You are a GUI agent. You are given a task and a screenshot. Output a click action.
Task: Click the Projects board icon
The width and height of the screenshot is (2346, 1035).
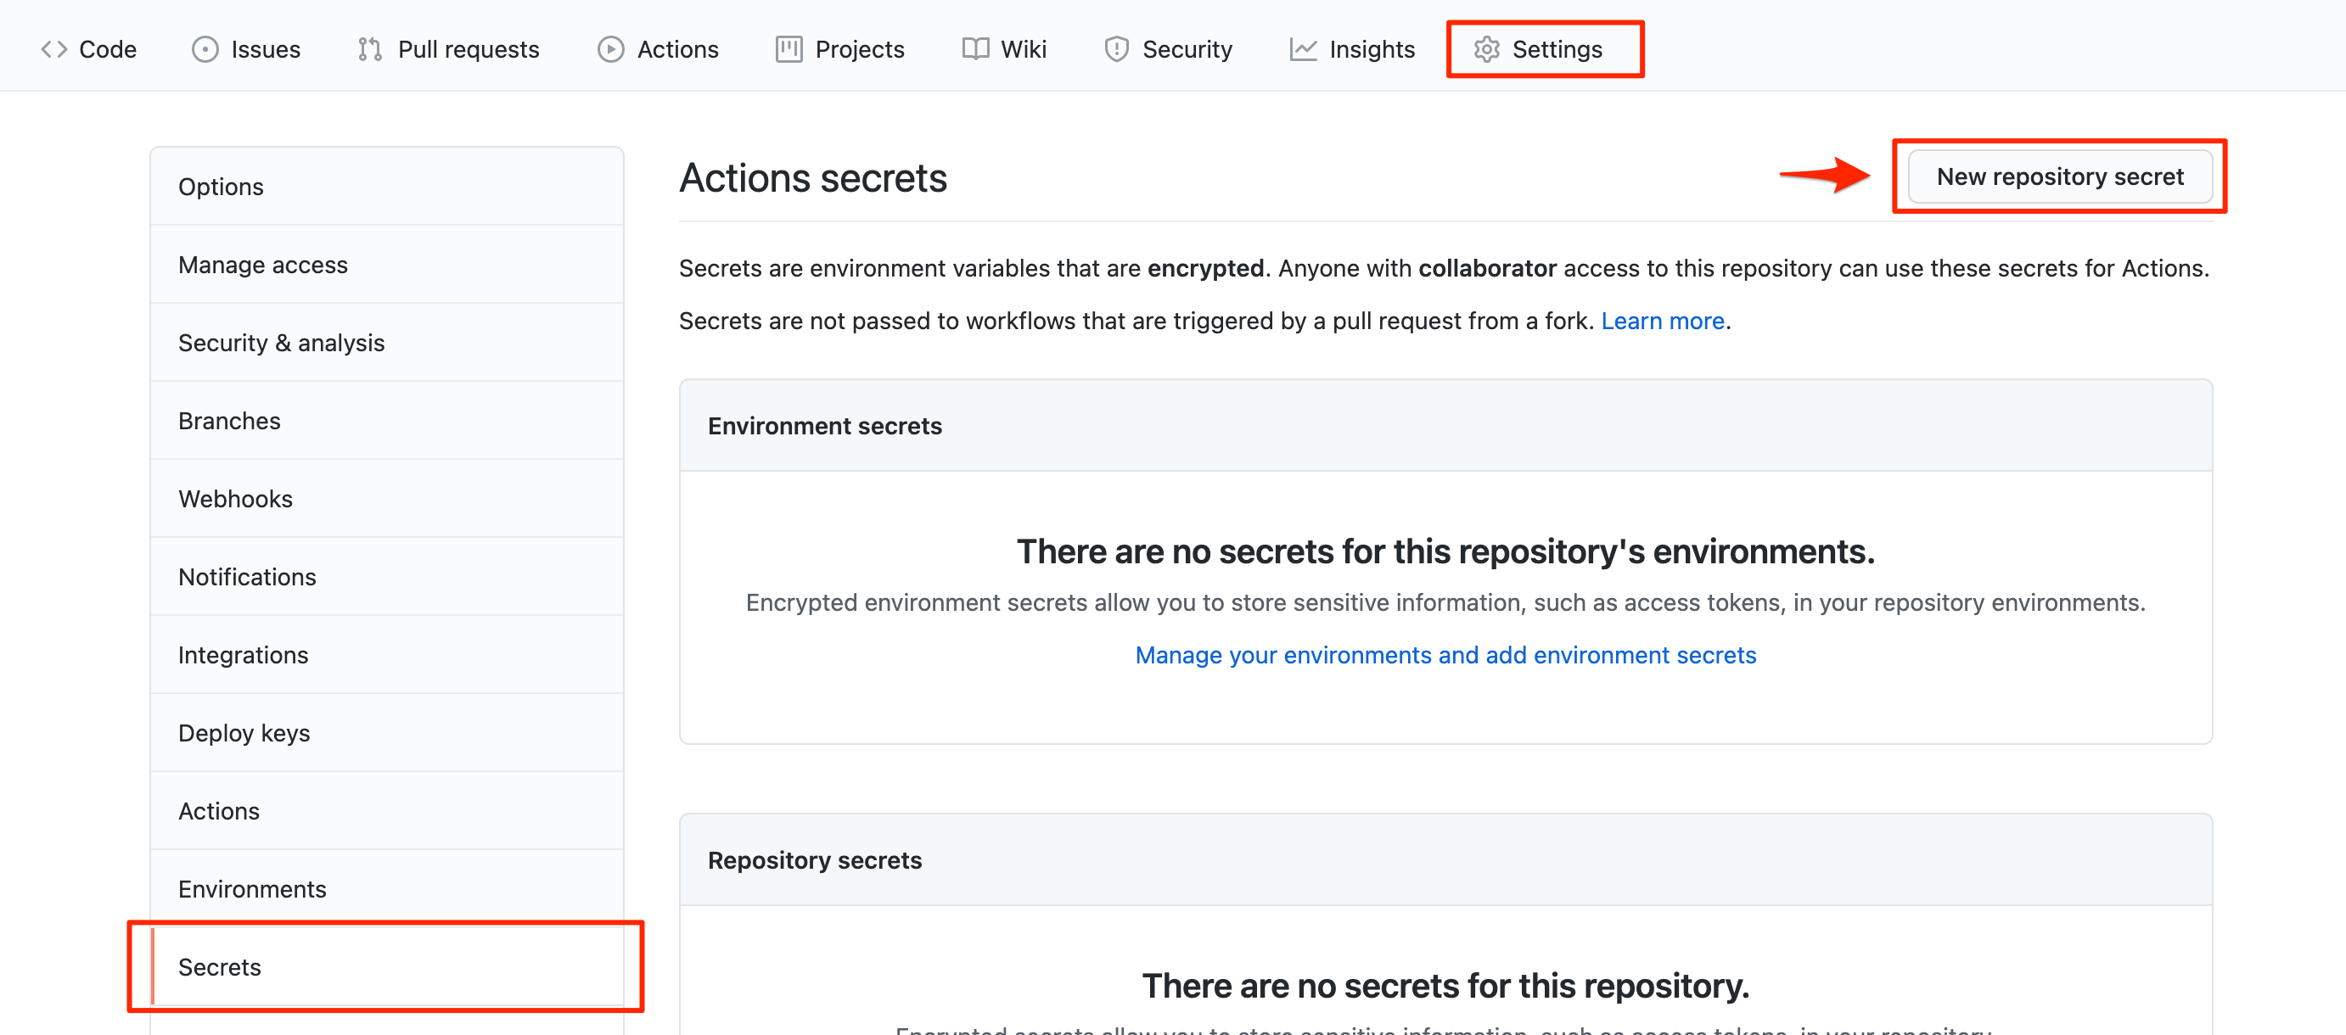[789, 49]
